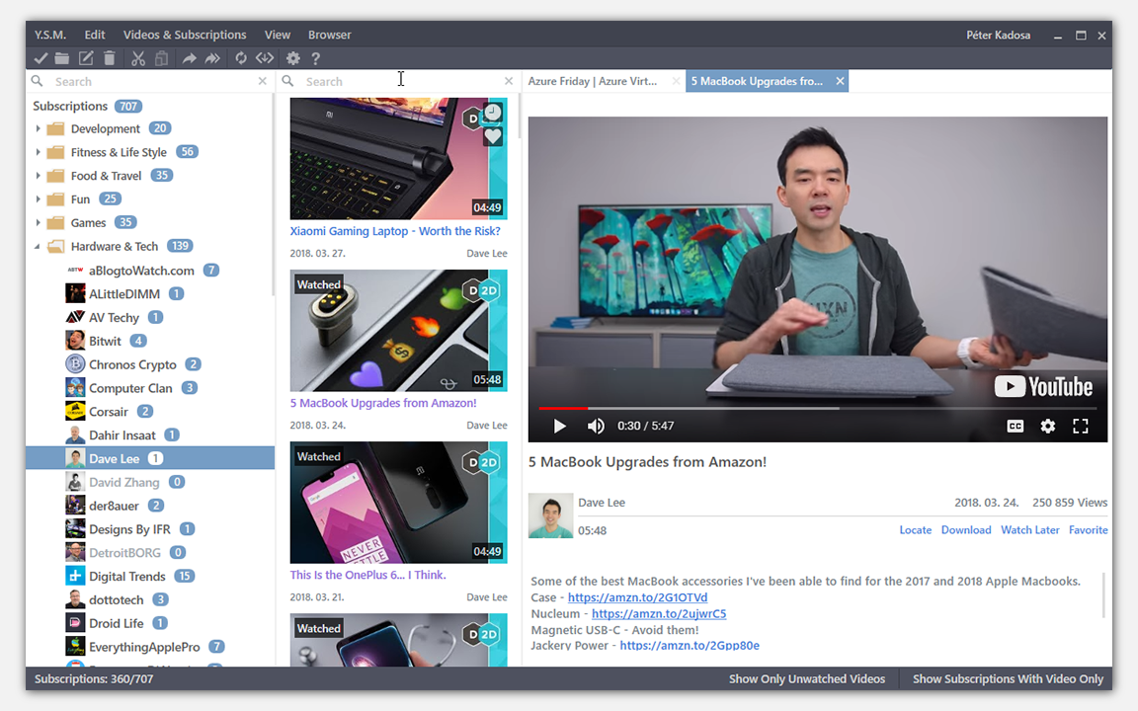
Task: Open the View menu
Action: point(278,35)
